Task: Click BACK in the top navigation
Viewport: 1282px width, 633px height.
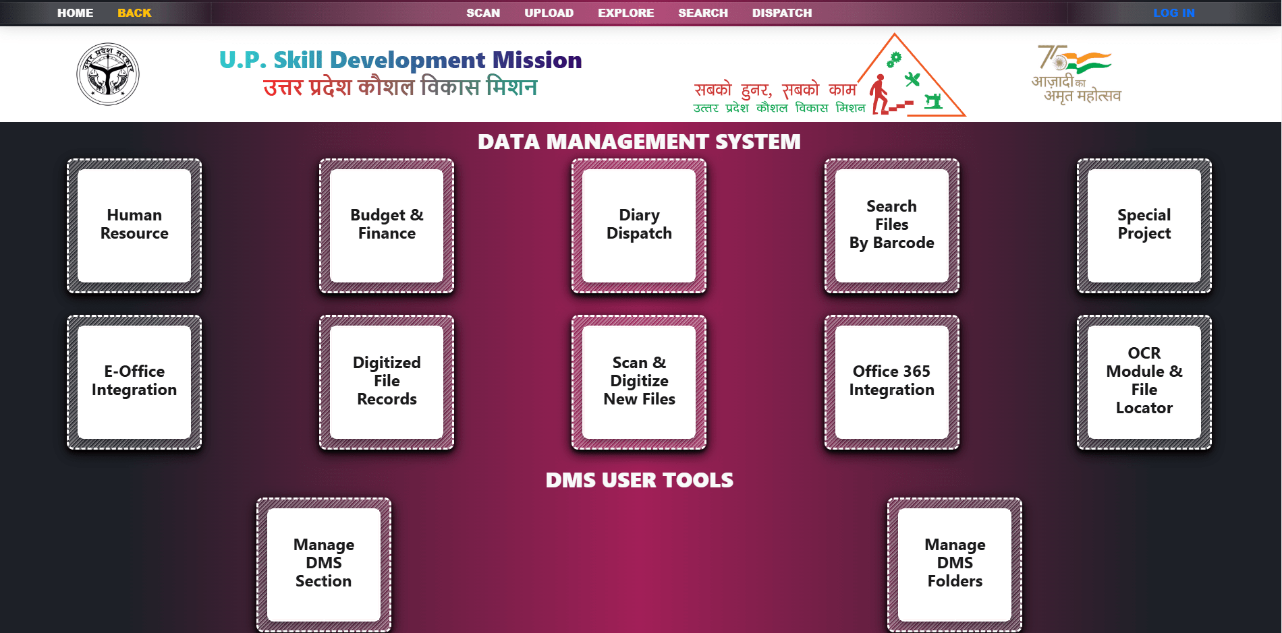Action: point(134,13)
